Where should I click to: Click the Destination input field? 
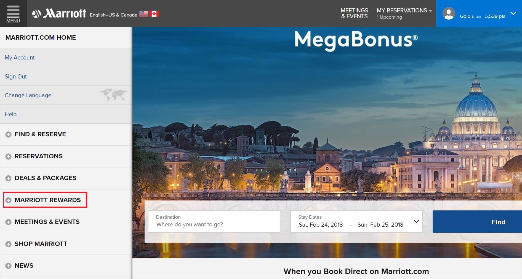pyautogui.click(x=214, y=221)
